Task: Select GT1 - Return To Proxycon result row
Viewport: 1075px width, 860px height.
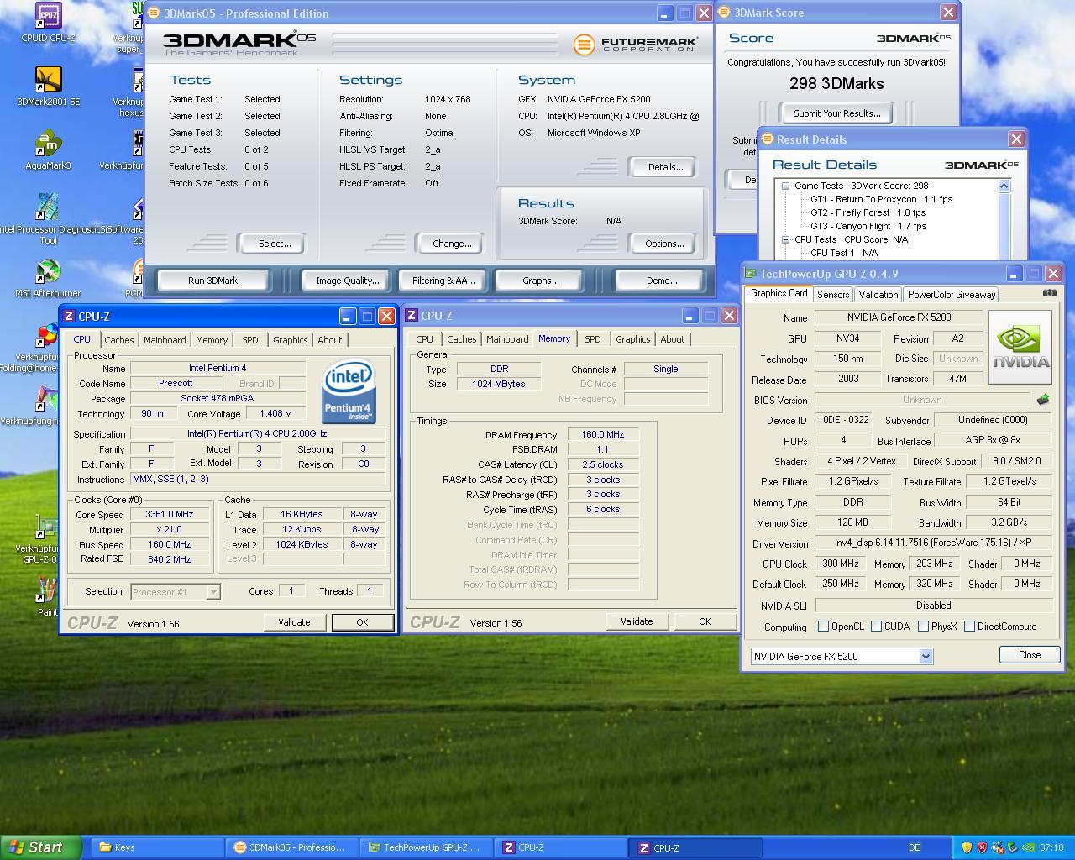Action: point(882,199)
